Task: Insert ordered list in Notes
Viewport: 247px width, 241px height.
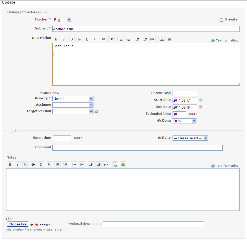Action: click(x=82, y=164)
